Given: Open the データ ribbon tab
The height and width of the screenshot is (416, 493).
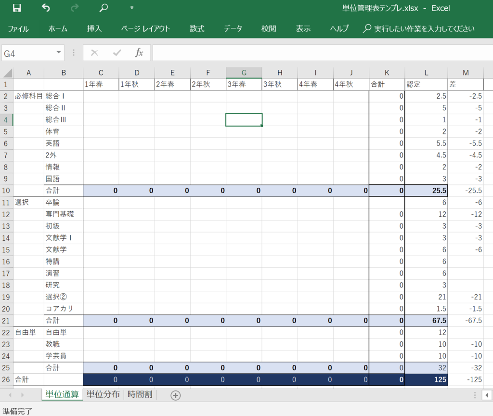Looking at the screenshot, I should click(x=233, y=29).
